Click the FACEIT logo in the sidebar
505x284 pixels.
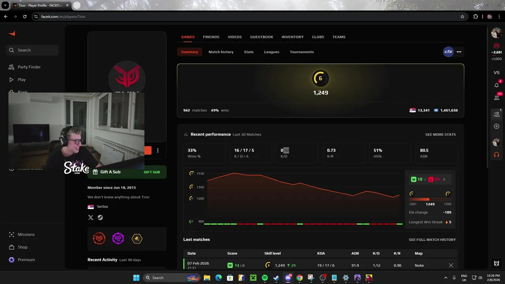click(12, 34)
